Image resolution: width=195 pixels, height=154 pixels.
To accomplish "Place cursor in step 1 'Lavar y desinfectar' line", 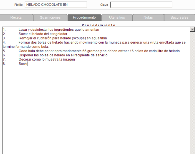I will (x=59, y=30).
